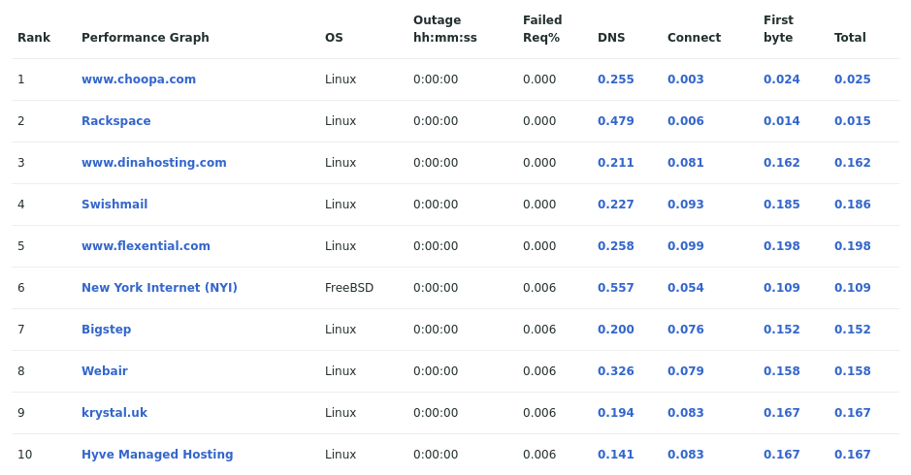This screenshot has height=475, width=911.
Task: Click First byte value 0.014 for Rackspace
Action: click(781, 121)
